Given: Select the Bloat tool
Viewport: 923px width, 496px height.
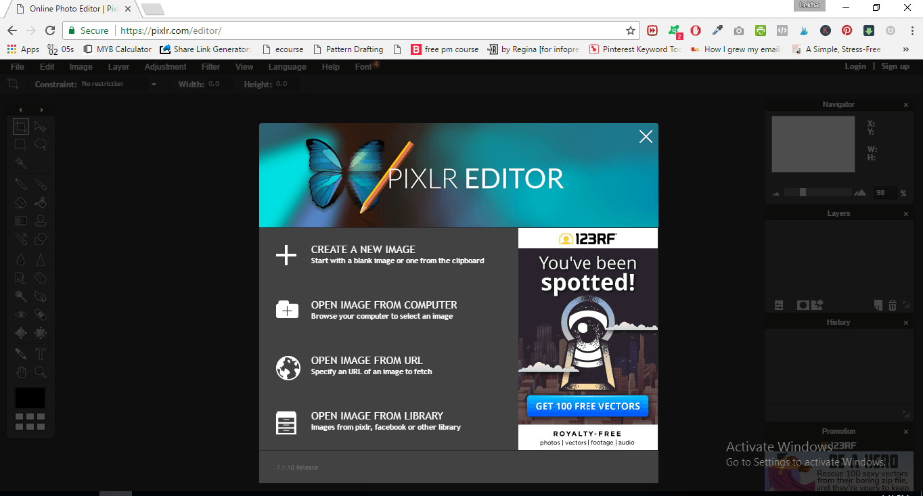Looking at the screenshot, I should 21,333.
